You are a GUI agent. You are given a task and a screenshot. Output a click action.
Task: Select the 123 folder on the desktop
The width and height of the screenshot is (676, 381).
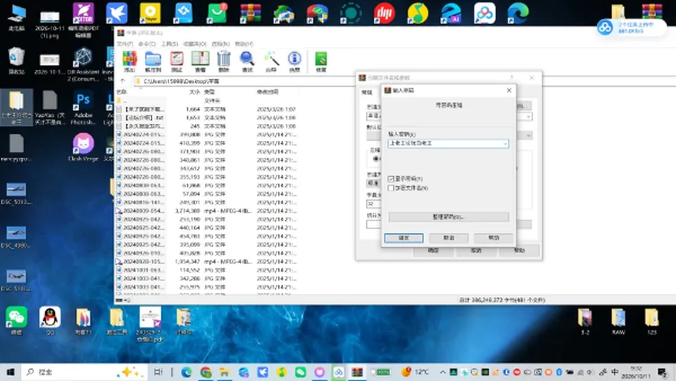coord(651,322)
